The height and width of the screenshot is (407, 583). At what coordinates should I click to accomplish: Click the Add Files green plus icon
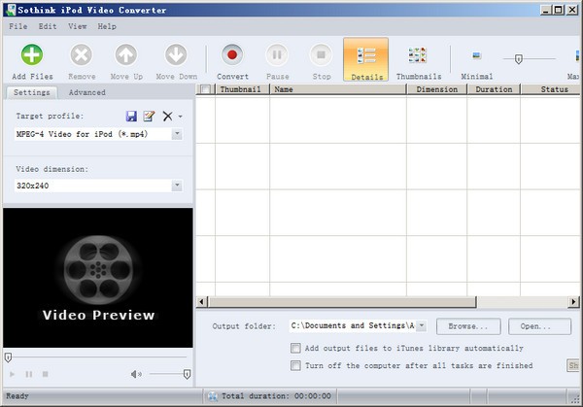pos(32,54)
